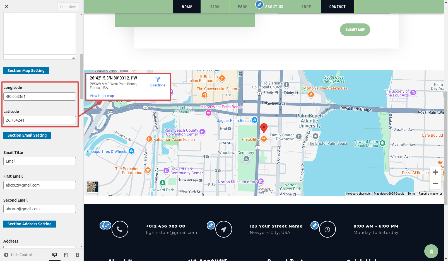Image resolution: width=448 pixels, height=261 pixels.
Task: Open the CONTACT menu item
Action: [338, 7]
